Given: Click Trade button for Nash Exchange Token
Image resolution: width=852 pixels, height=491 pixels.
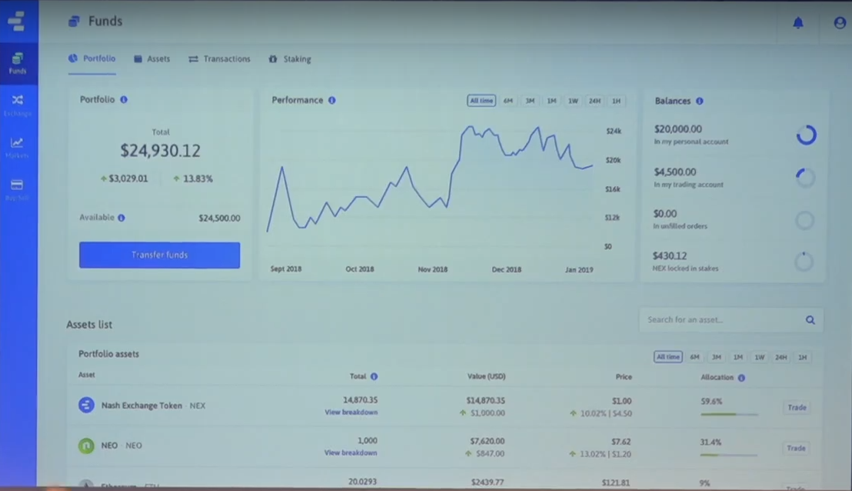Looking at the screenshot, I should click(x=797, y=407).
